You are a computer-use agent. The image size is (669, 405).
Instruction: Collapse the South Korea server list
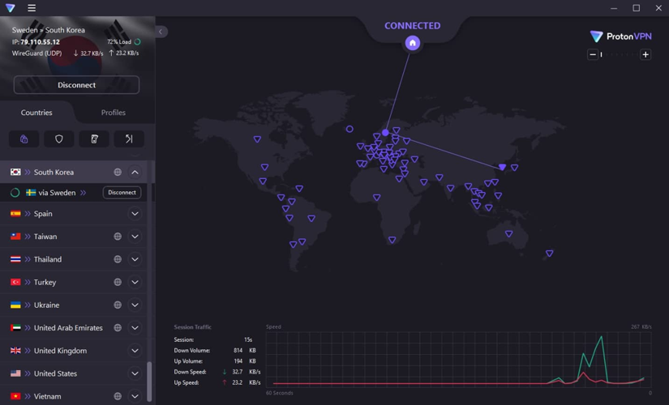pos(135,173)
